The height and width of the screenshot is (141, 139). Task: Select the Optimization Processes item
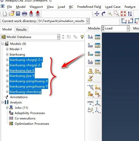[32, 124]
